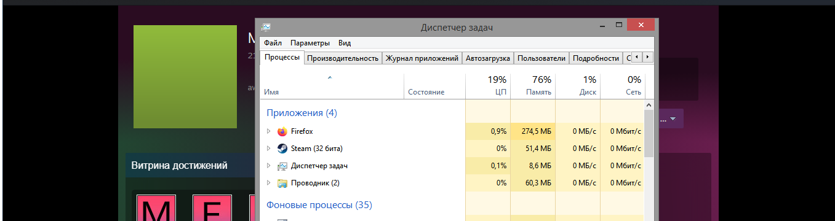Click the green profile avatar image
Screen dimensions: 835x221
185,77
